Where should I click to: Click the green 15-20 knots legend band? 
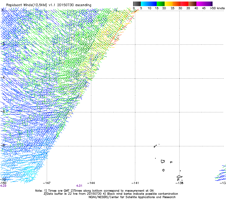pos(161,4)
